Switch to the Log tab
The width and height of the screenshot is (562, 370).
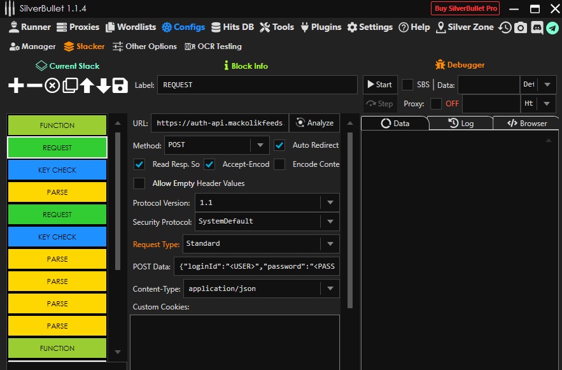(461, 124)
